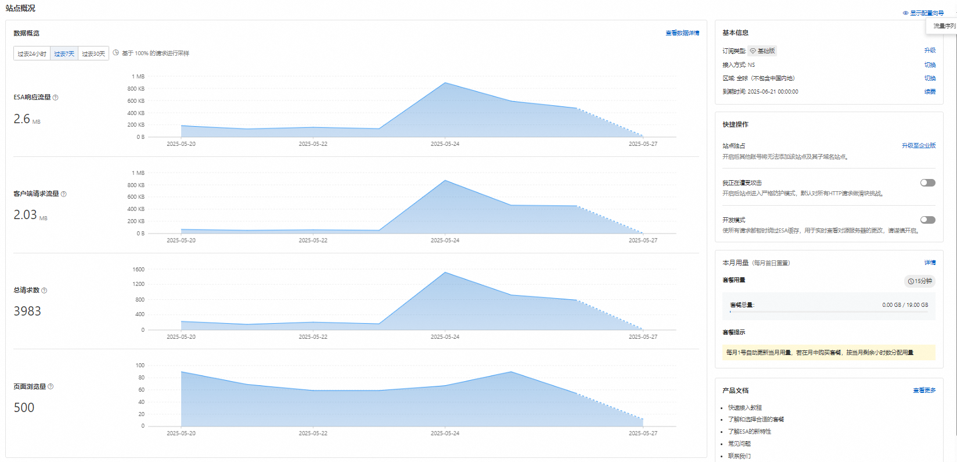This screenshot has height=462, width=957.
Task: Click the 0.00 GB / 19.00 GB usage text
Action: pyautogui.click(x=905, y=305)
